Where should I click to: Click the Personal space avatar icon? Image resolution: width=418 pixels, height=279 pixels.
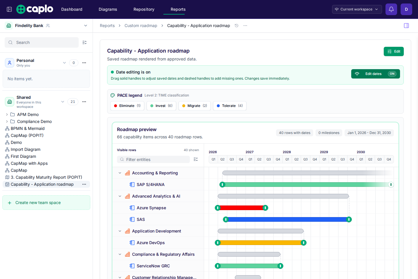tap(10, 63)
